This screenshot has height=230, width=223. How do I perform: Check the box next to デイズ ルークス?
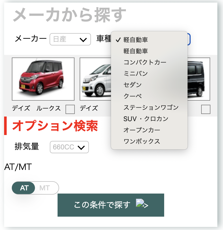coord(70,109)
